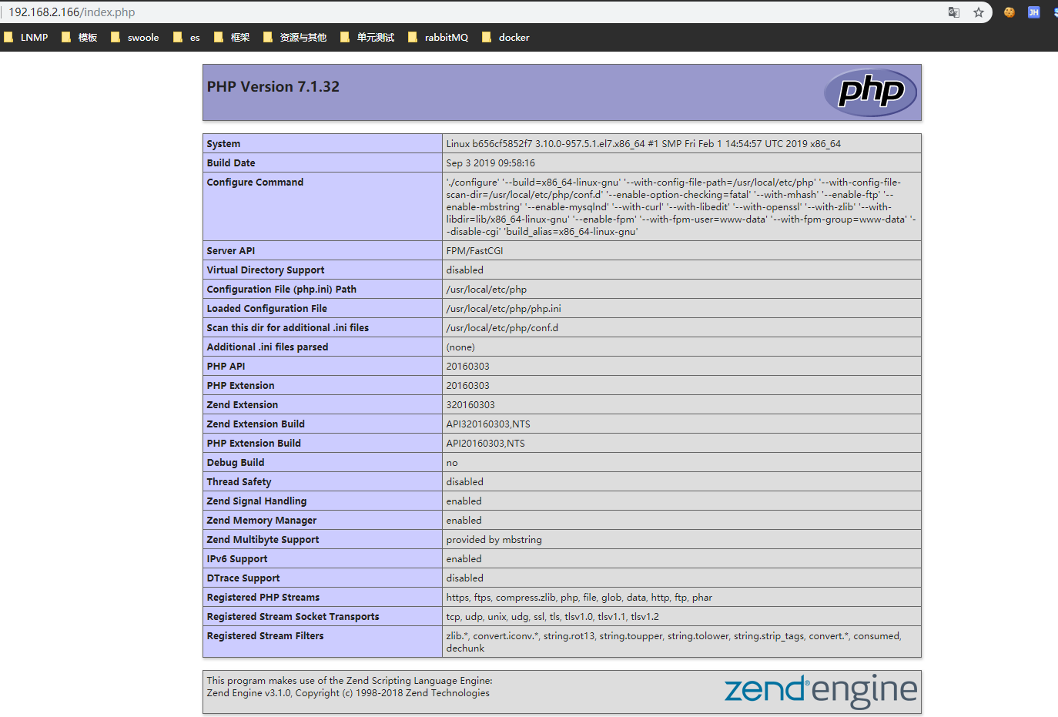Screen dimensions: 1058x717
Task: Open the docker bookmark folder
Action: 506,37
